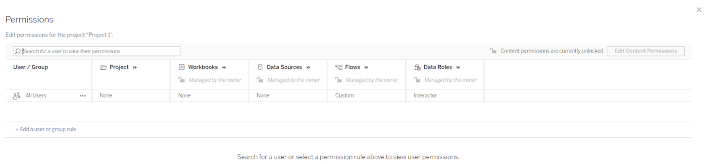Click the Flows managed-by-owner lock icon

(x=338, y=80)
